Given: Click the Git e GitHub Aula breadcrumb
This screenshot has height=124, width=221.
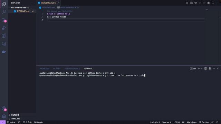Looking at the screenshot, I should (68, 8).
